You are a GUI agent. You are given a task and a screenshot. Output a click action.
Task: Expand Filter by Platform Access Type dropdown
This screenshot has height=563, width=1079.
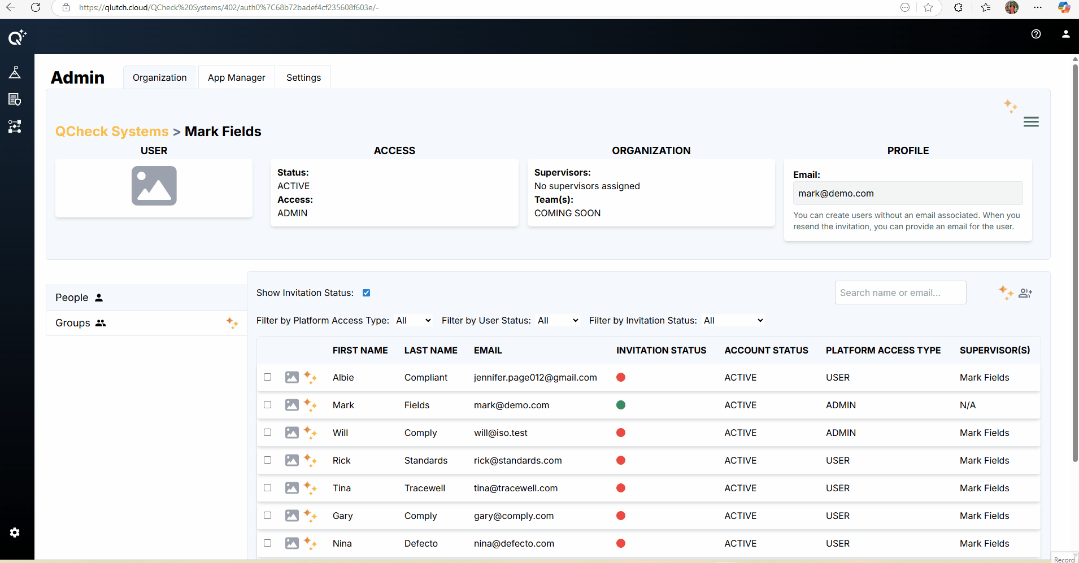(414, 320)
